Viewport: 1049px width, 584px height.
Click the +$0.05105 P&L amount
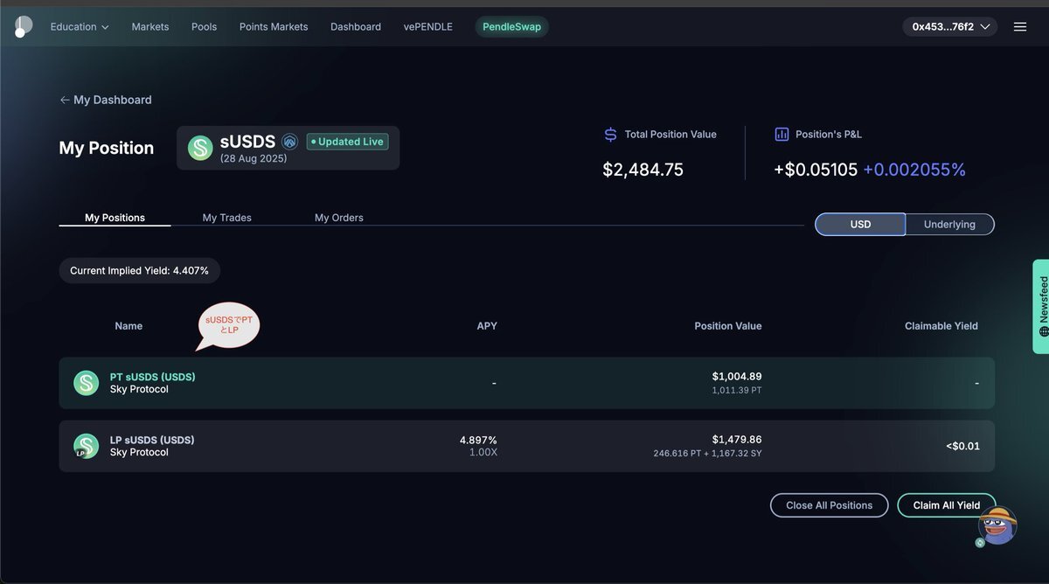coord(816,170)
